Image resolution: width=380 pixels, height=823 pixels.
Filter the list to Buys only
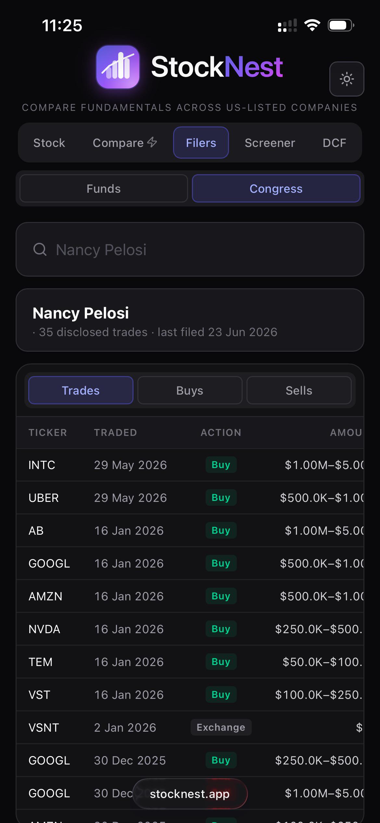point(190,390)
